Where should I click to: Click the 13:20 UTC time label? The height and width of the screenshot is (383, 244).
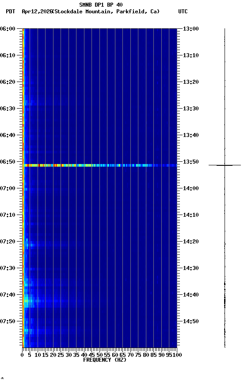point(191,82)
